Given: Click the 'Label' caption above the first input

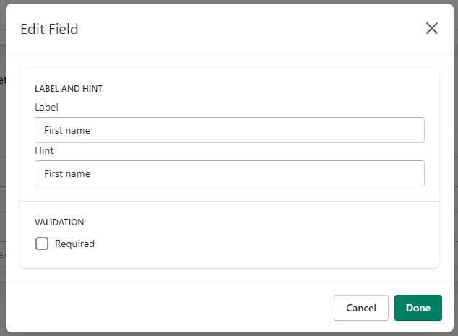Looking at the screenshot, I should pos(46,107).
